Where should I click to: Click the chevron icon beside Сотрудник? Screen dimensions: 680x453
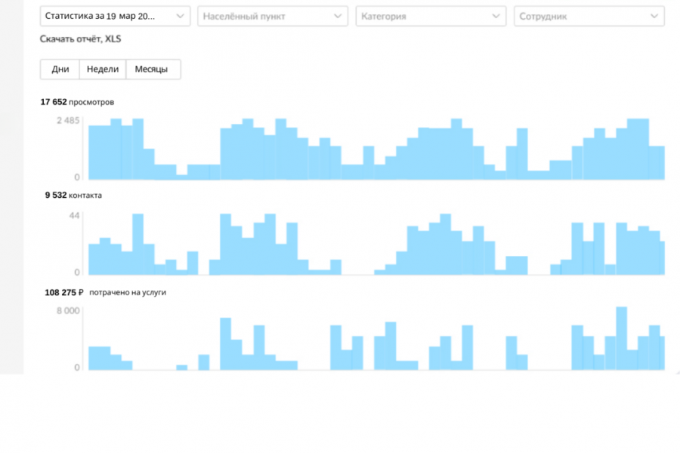[x=654, y=16]
